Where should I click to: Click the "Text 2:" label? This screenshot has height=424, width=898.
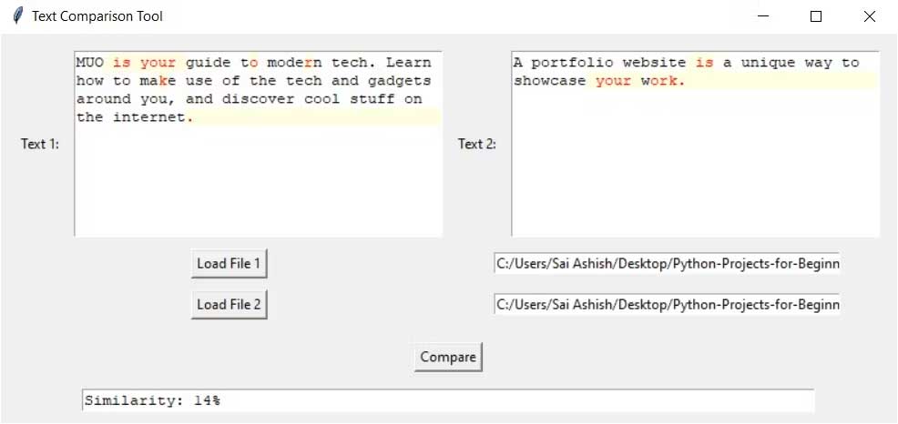click(x=477, y=144)
